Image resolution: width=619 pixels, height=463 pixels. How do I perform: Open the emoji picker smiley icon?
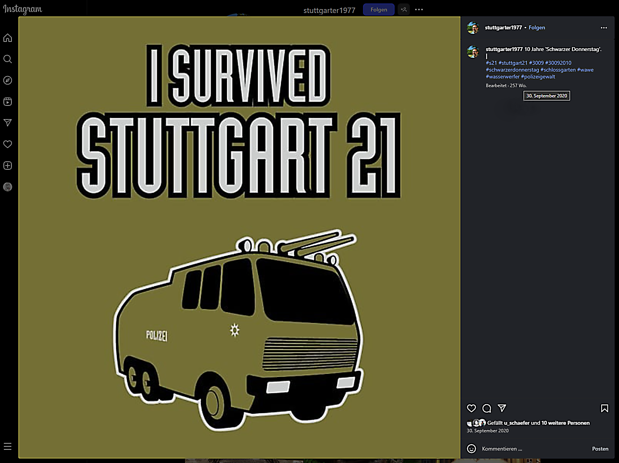point(471,449)
